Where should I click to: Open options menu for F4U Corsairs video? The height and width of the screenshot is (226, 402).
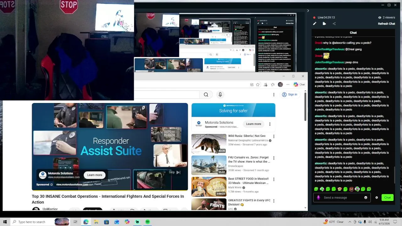(x=274, y=158)
